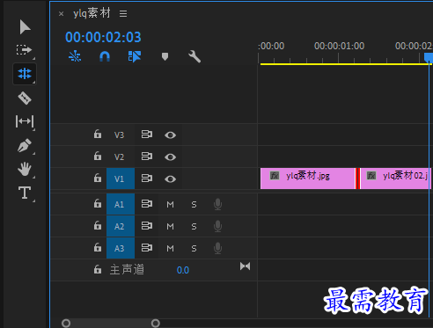Enable voice-over record on A1
This screenshot has height=328, width=433.
[217, 204]
